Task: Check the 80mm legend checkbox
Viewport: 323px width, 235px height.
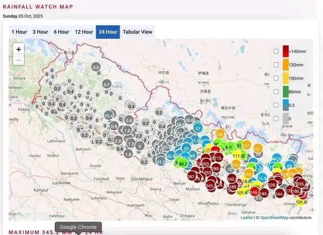Action: 276,92
